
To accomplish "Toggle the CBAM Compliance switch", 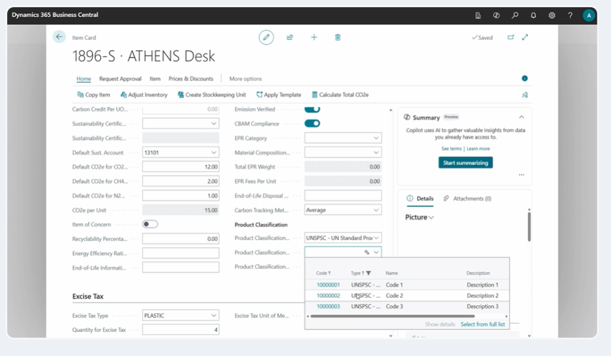I will [x=312, y=123].
